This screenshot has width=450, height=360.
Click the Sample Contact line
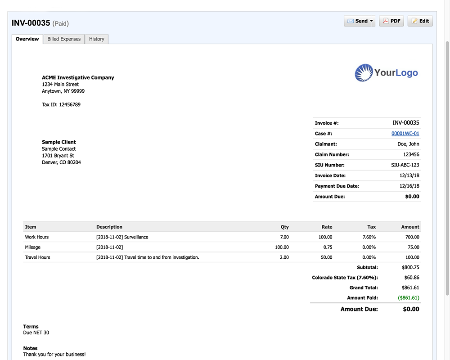(59, 149)
